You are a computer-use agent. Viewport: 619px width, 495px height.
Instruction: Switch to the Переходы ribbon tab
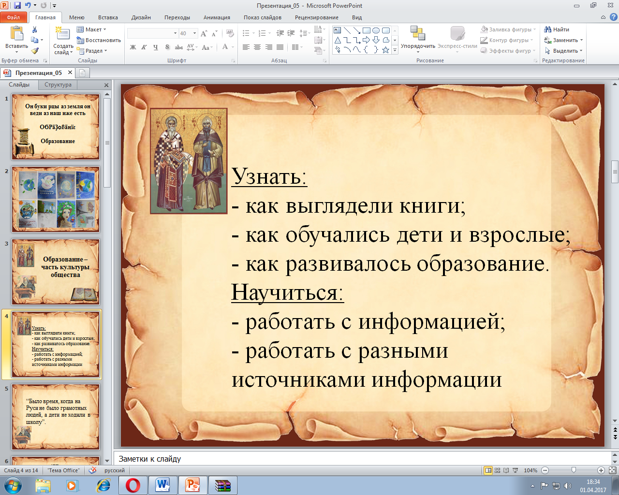tap(177, 17)
